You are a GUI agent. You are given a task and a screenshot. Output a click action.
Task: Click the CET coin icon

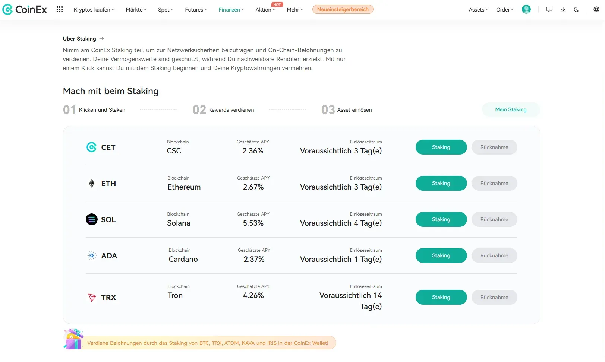(x=91, y=147)
